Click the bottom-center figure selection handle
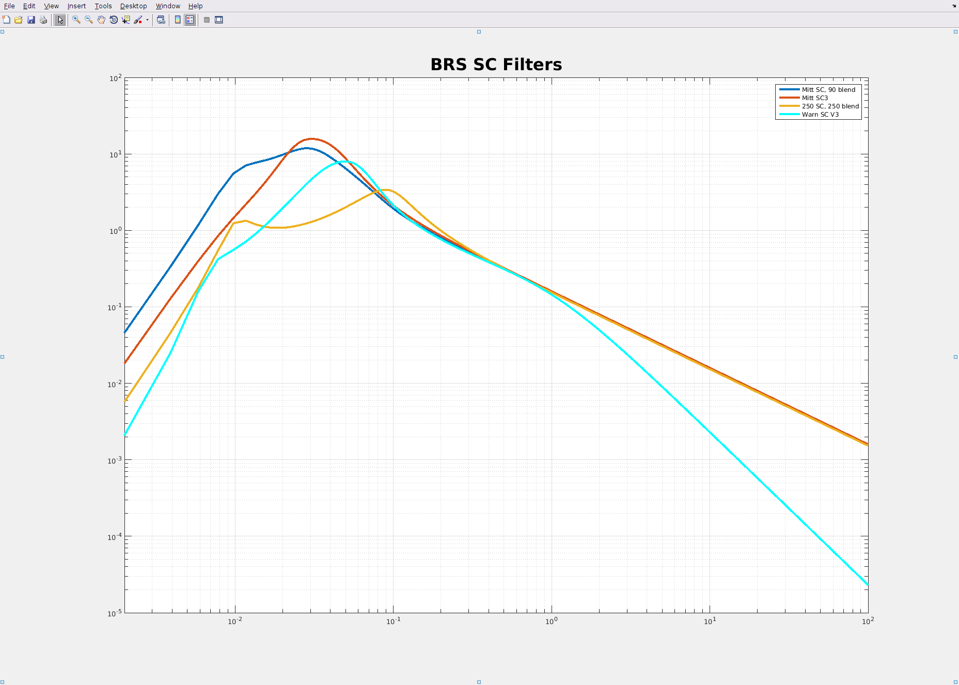 click(479, 682)
